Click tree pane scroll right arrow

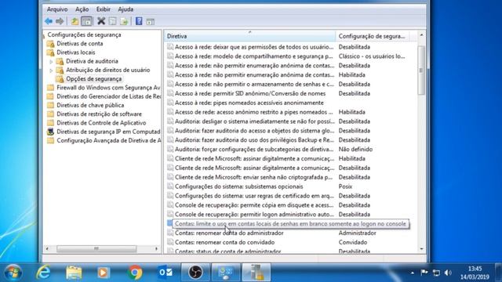[157, 248]
